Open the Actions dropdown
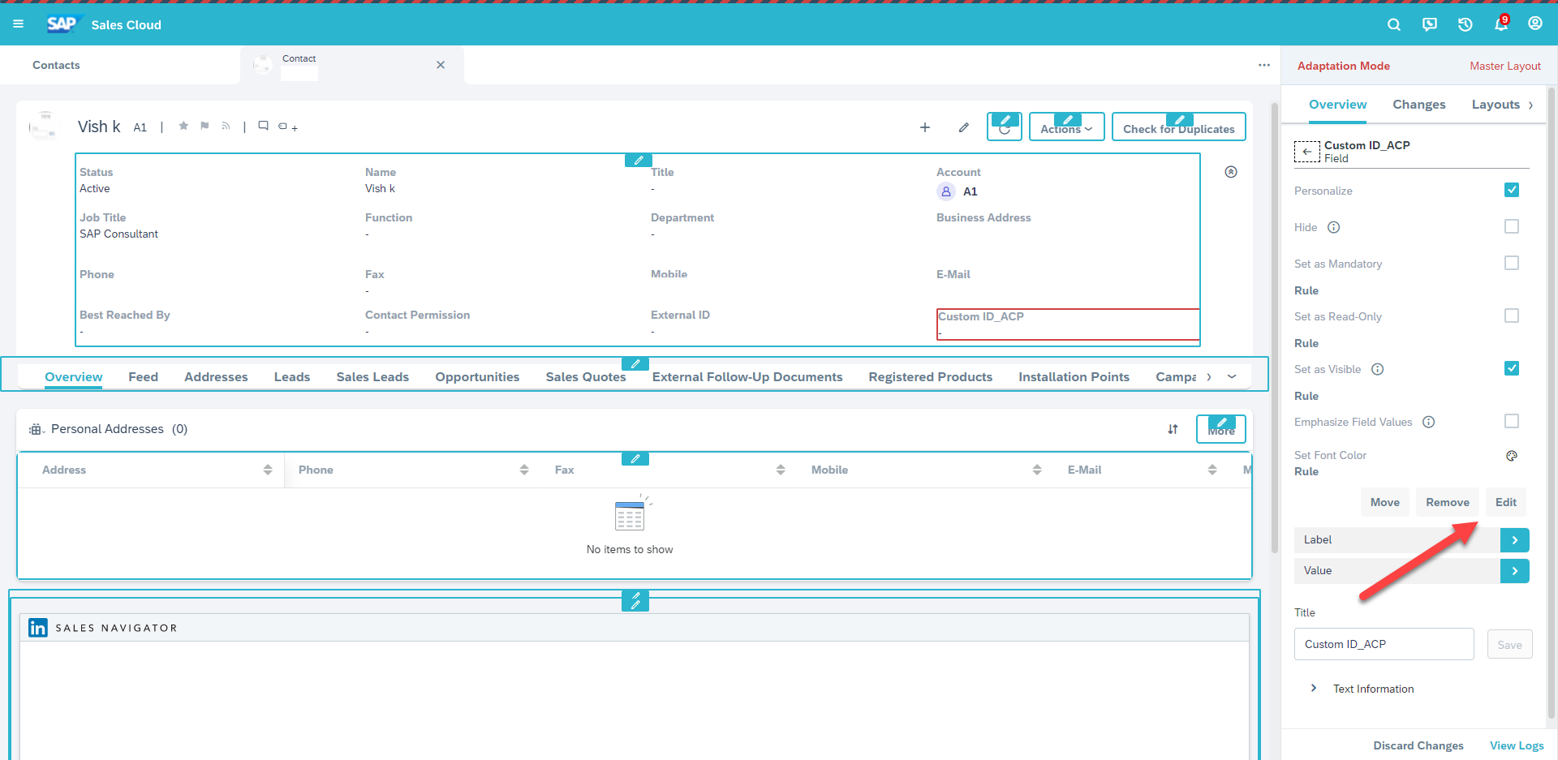Viewport: 1558px width, 760px height. point(1066,127)
